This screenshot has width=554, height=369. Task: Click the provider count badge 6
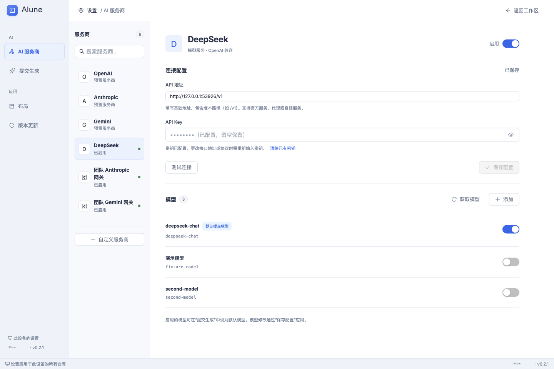140,35
